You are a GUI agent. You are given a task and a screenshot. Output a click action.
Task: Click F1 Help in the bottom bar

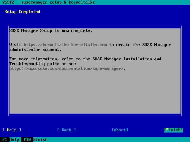[11, 140]
